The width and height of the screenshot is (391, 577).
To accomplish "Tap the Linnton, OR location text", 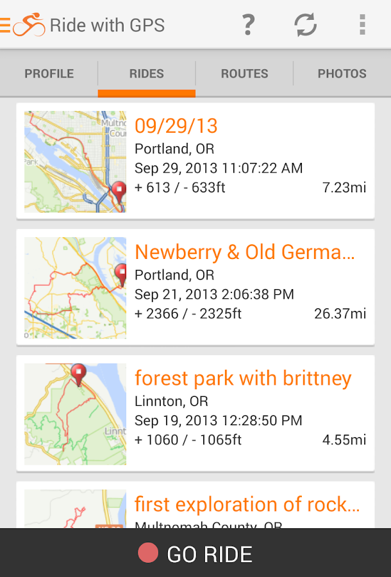I will [171, 401].
